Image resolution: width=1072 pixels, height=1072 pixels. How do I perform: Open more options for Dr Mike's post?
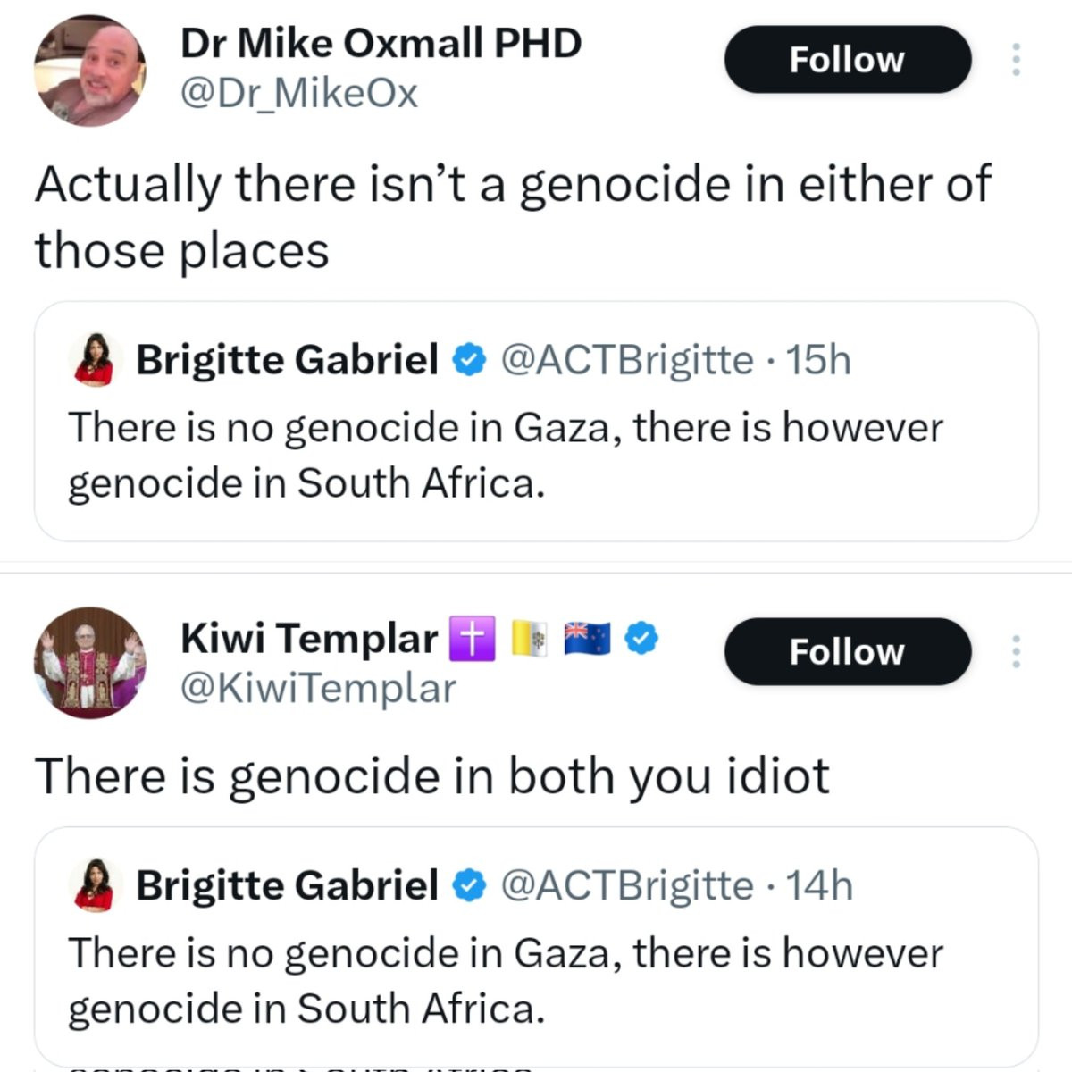[1016, 60]
